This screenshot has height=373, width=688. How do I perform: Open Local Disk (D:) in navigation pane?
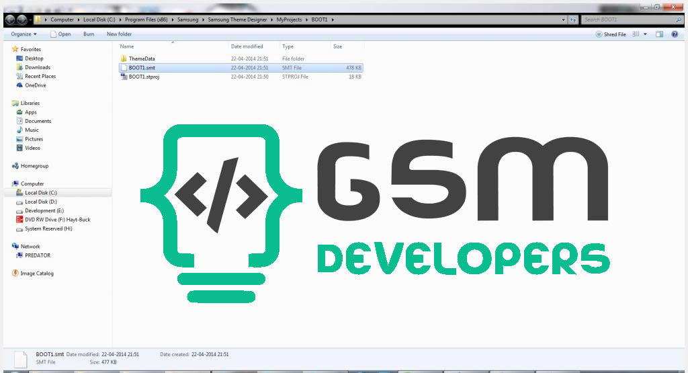(41, 202)
